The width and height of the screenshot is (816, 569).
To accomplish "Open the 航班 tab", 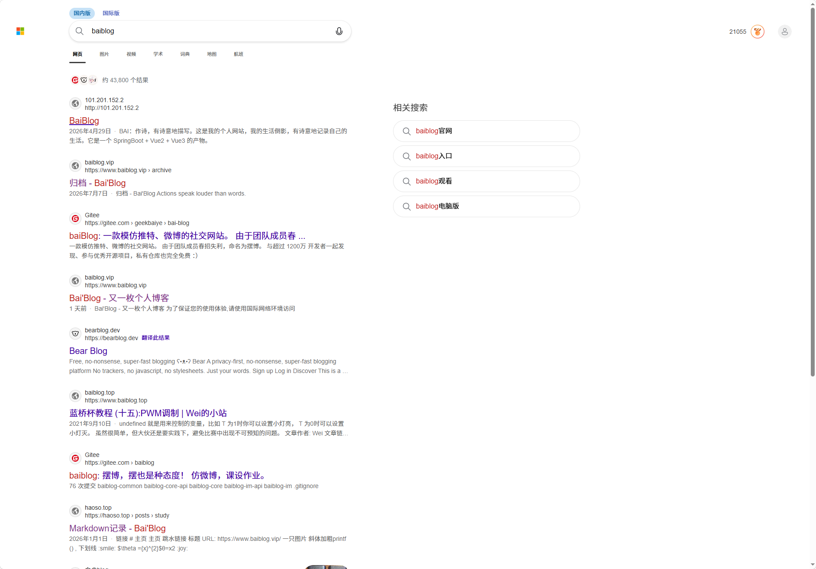I will tap(239, 54).
